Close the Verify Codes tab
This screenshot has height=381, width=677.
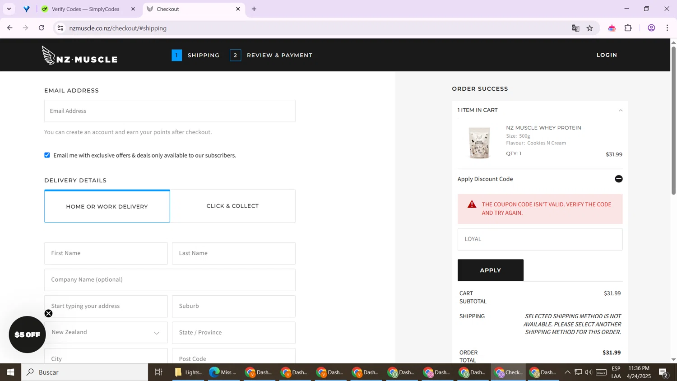point(133,9)
